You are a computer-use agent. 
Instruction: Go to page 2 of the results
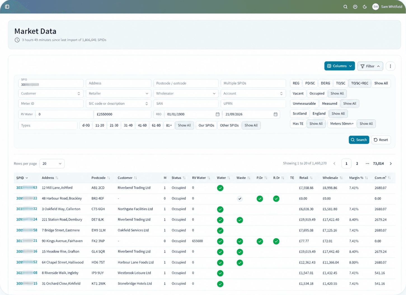coord(357,164)
